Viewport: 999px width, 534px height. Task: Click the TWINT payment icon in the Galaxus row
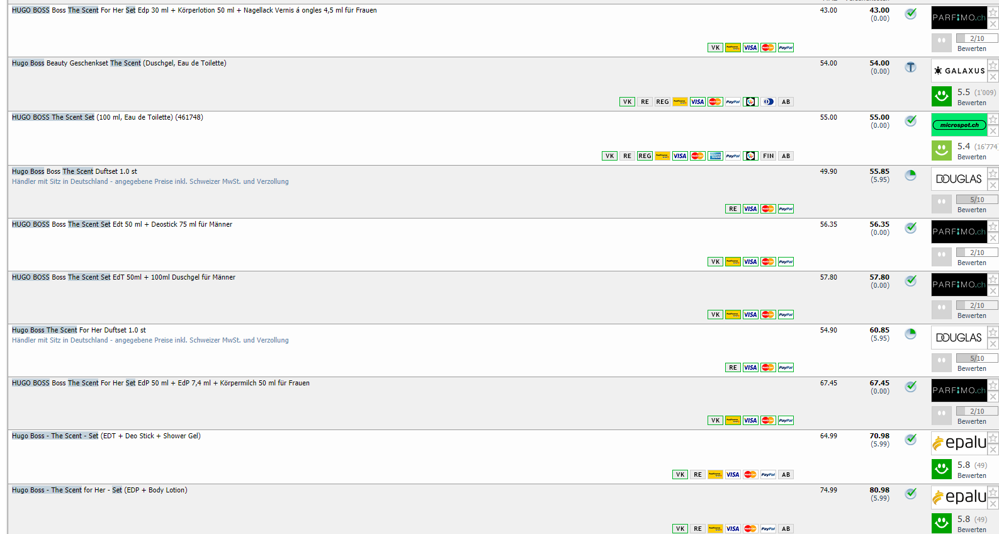tap(750, 102)
